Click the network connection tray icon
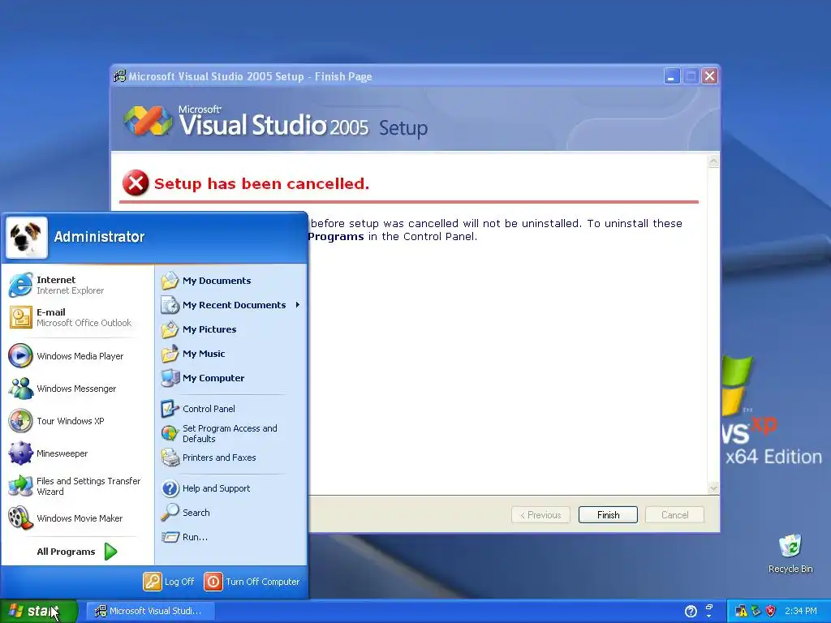 pos(756,612)
